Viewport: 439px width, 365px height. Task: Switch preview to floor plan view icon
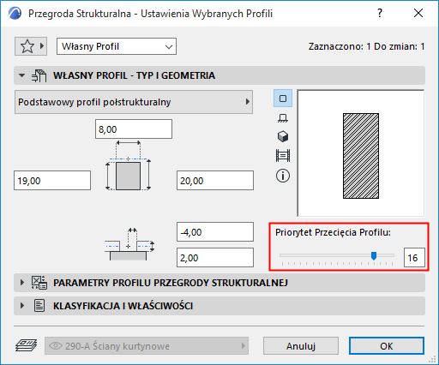[x=283, y=117]
